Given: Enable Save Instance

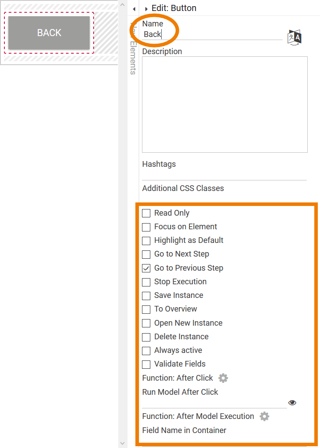Looking at the screenshot, I should 146,295.
